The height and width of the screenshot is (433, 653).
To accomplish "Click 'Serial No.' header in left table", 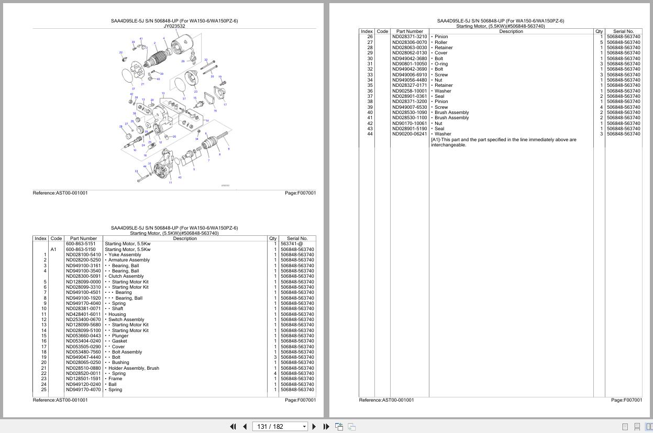I will [x=297, y=238].
